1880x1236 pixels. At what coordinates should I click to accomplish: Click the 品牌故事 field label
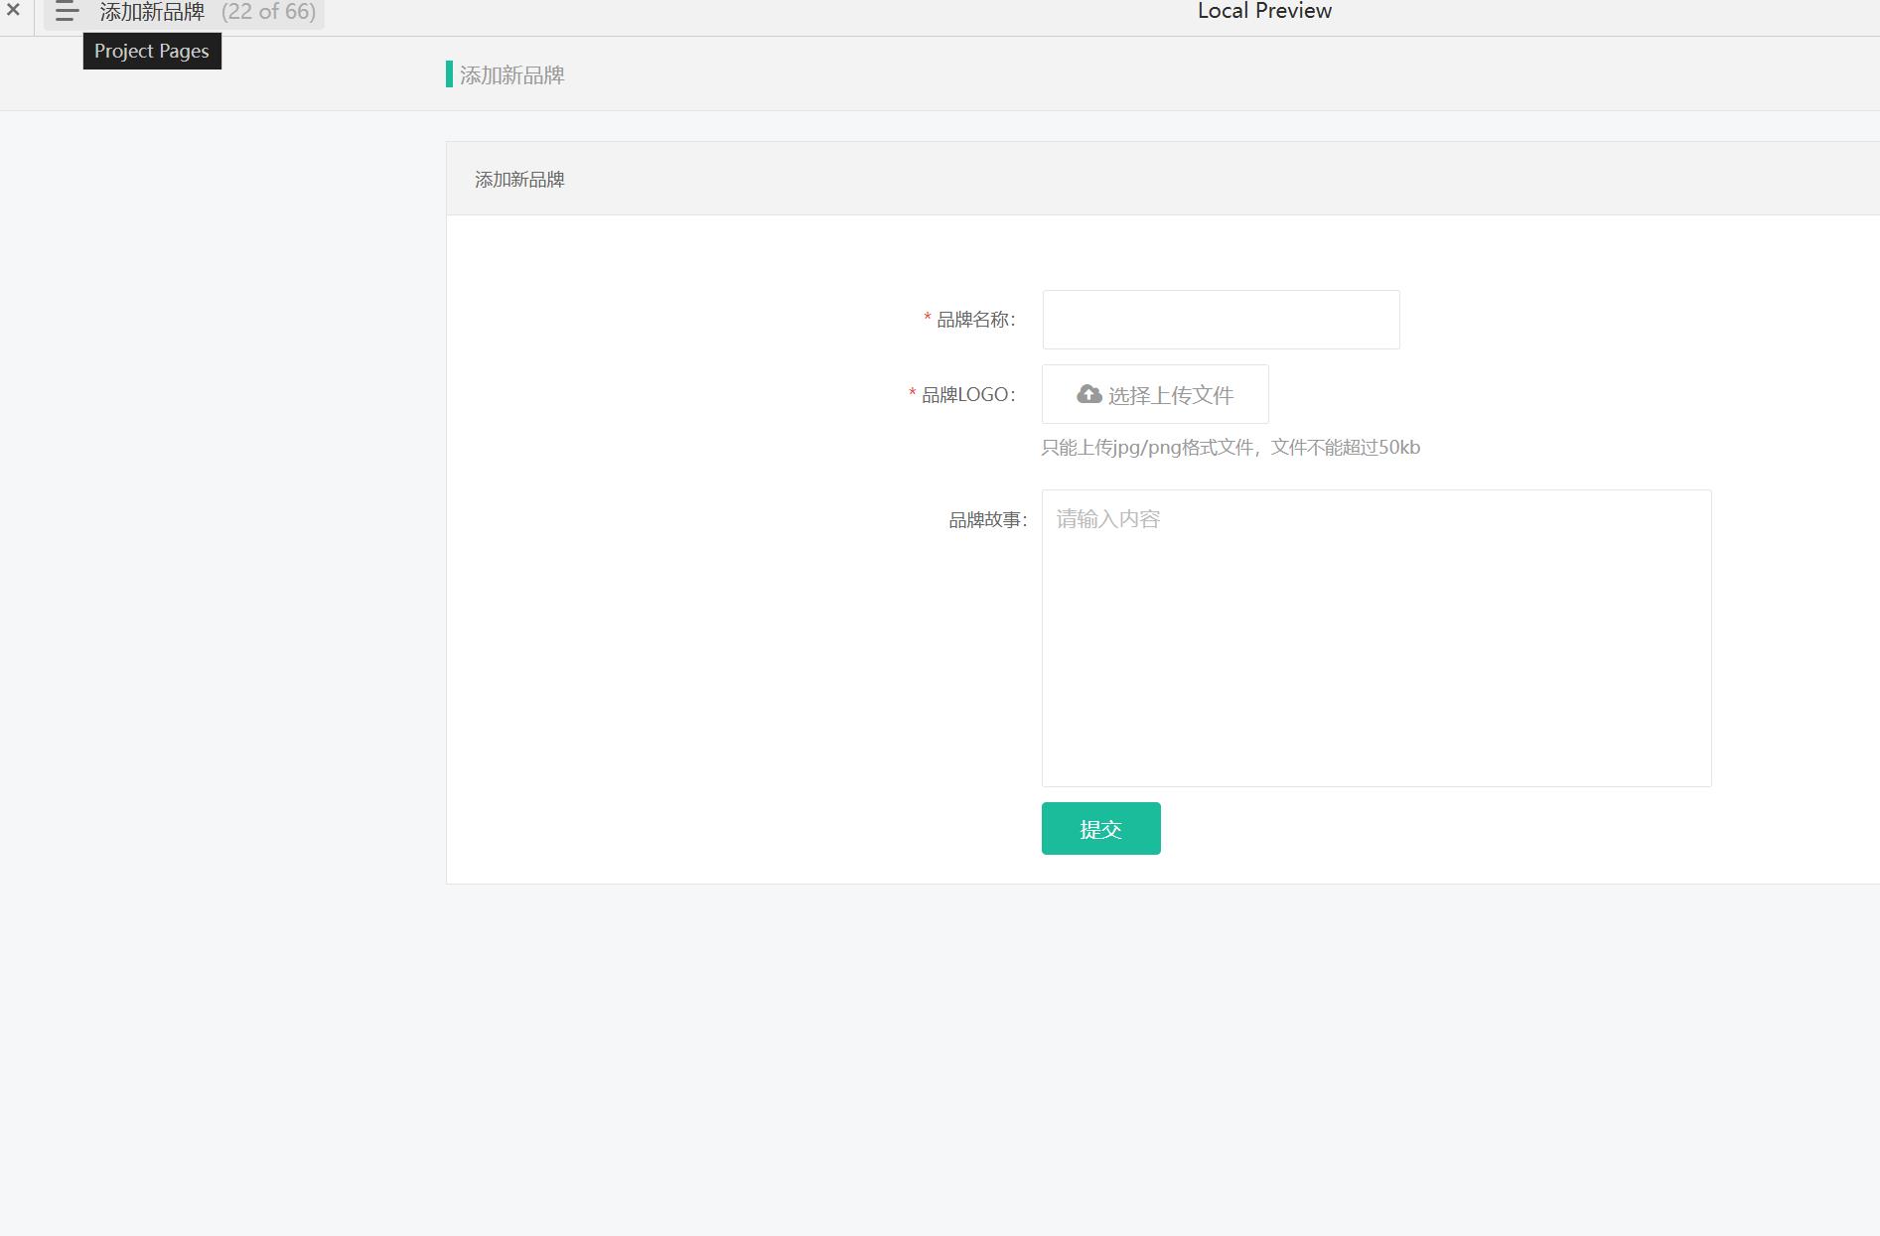988,520
